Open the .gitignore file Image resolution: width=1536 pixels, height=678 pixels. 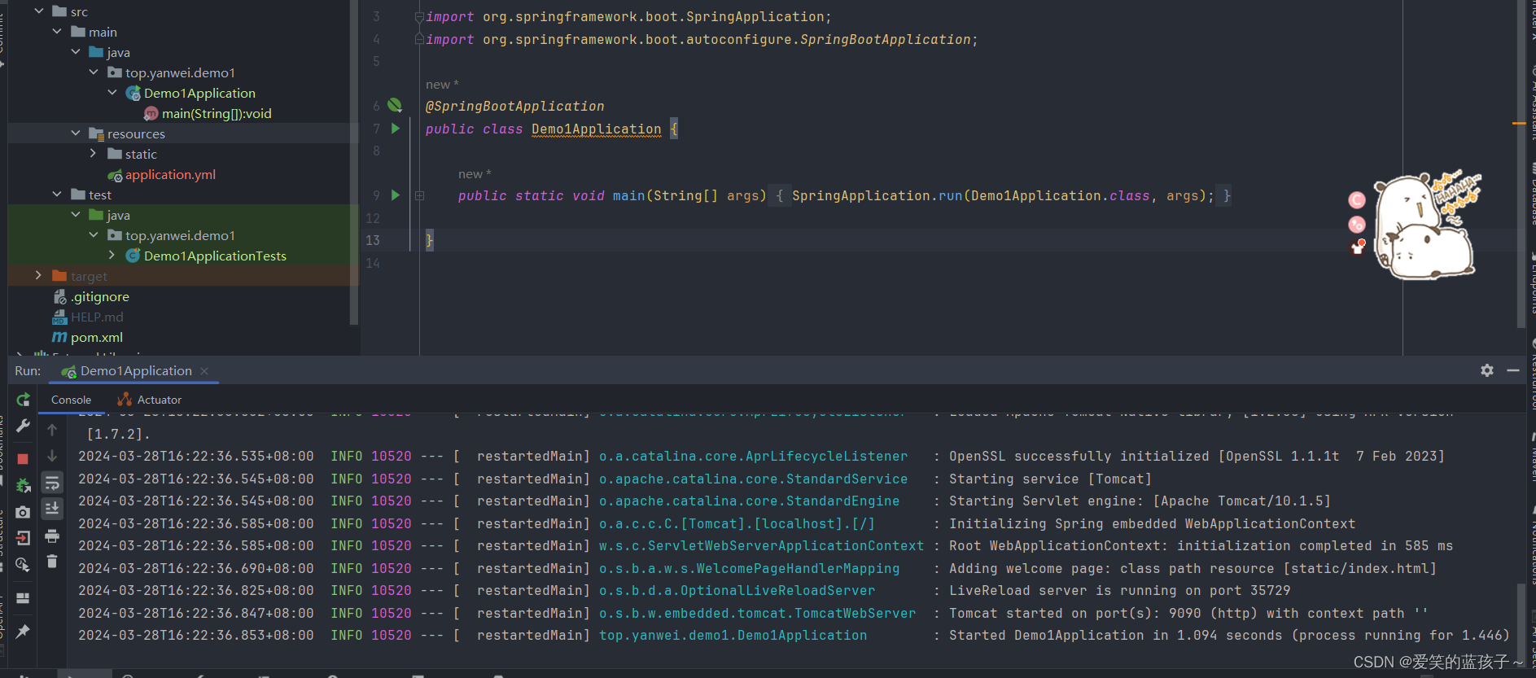pyautogui.click(x=91, y=296)
